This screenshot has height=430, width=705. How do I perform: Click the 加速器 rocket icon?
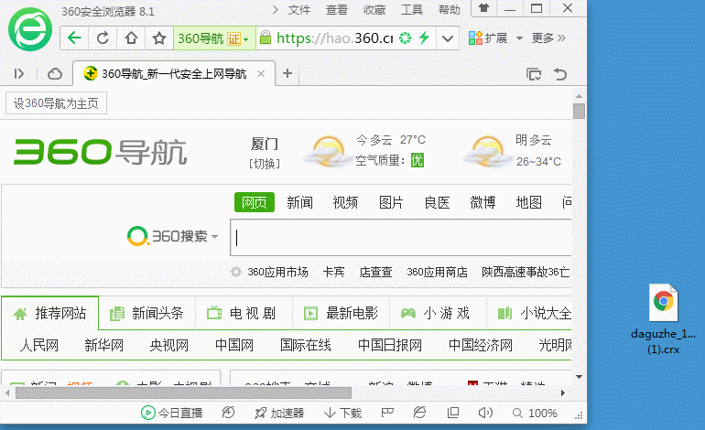(263, 414)
